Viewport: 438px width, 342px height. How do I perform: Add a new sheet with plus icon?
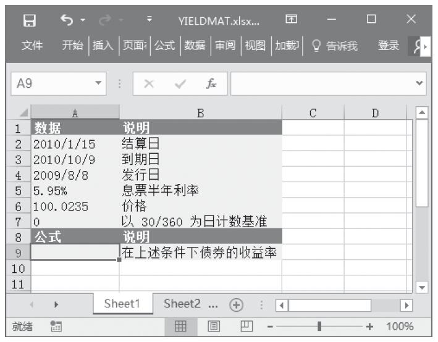(x=234, y=304)
